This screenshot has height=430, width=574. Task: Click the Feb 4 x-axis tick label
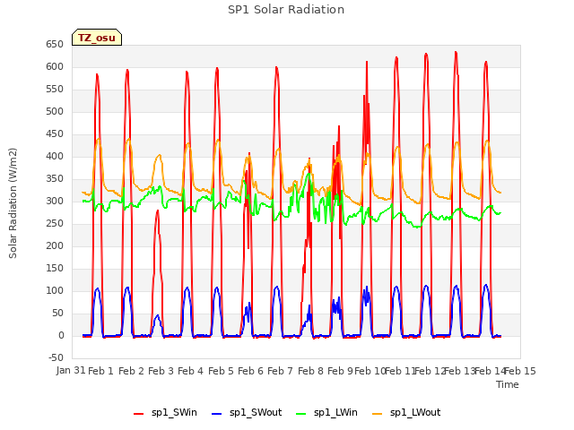coord(191,371)
